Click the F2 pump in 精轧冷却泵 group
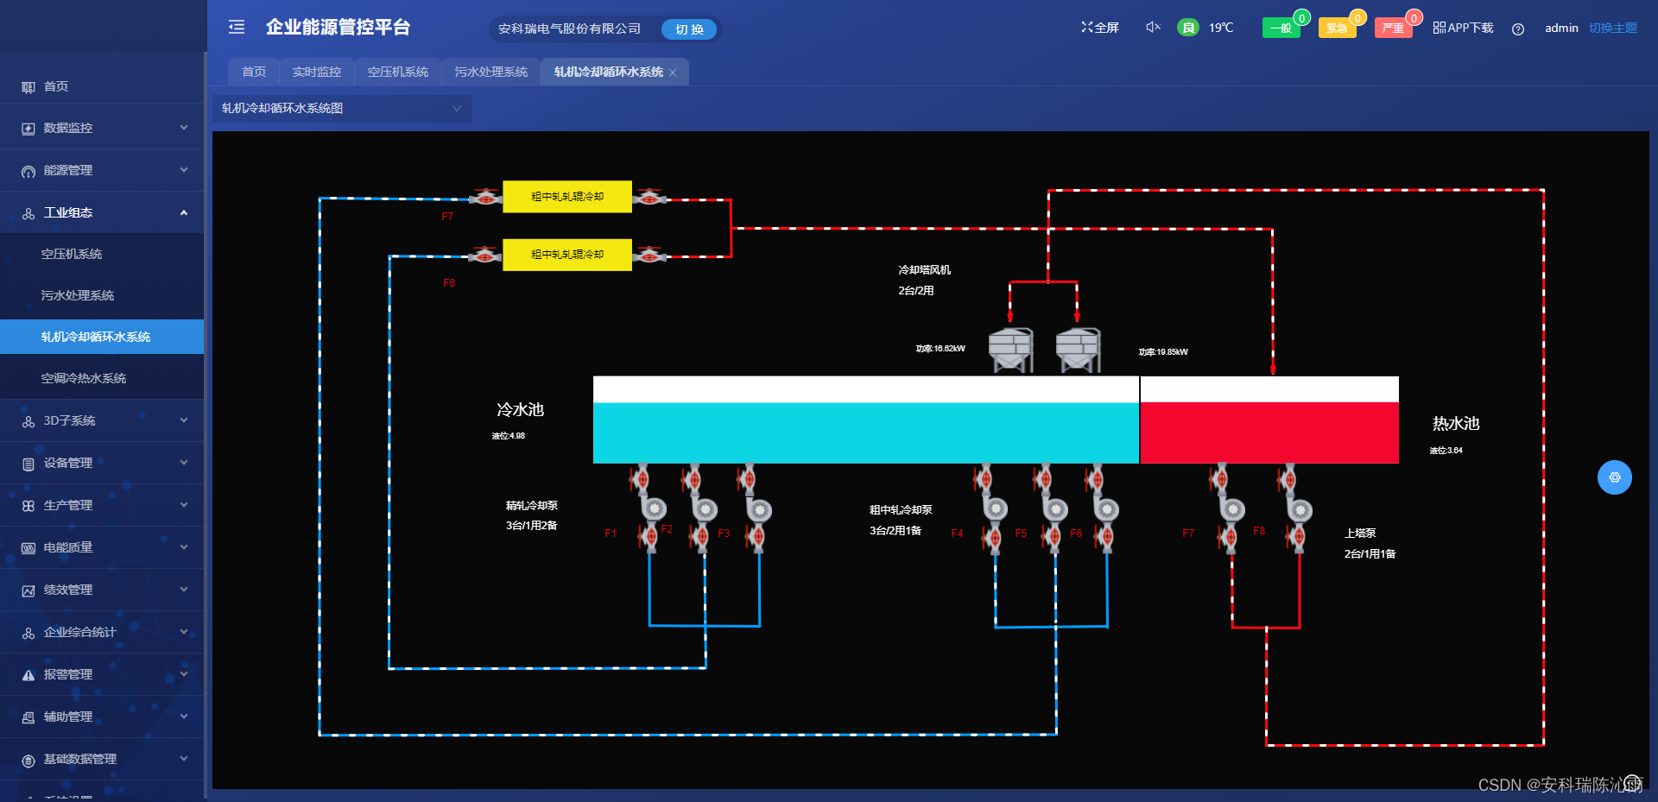The image size is (1658, 802). tap(704, 509)
